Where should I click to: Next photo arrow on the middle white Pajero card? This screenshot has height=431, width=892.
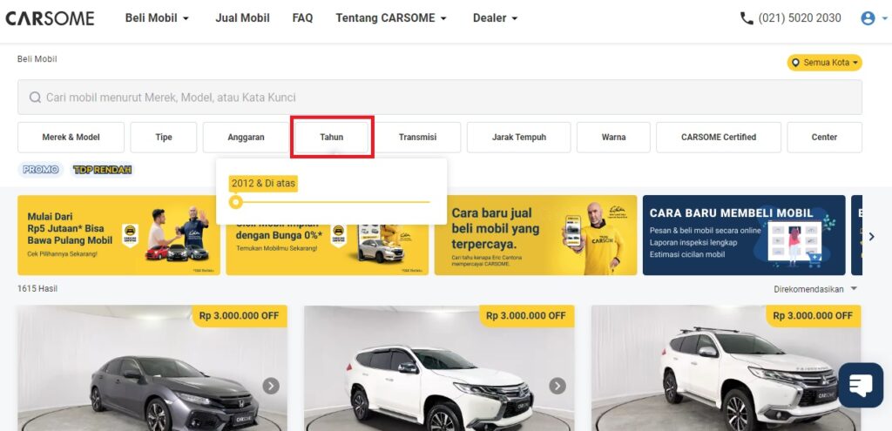tap(557, 386)
